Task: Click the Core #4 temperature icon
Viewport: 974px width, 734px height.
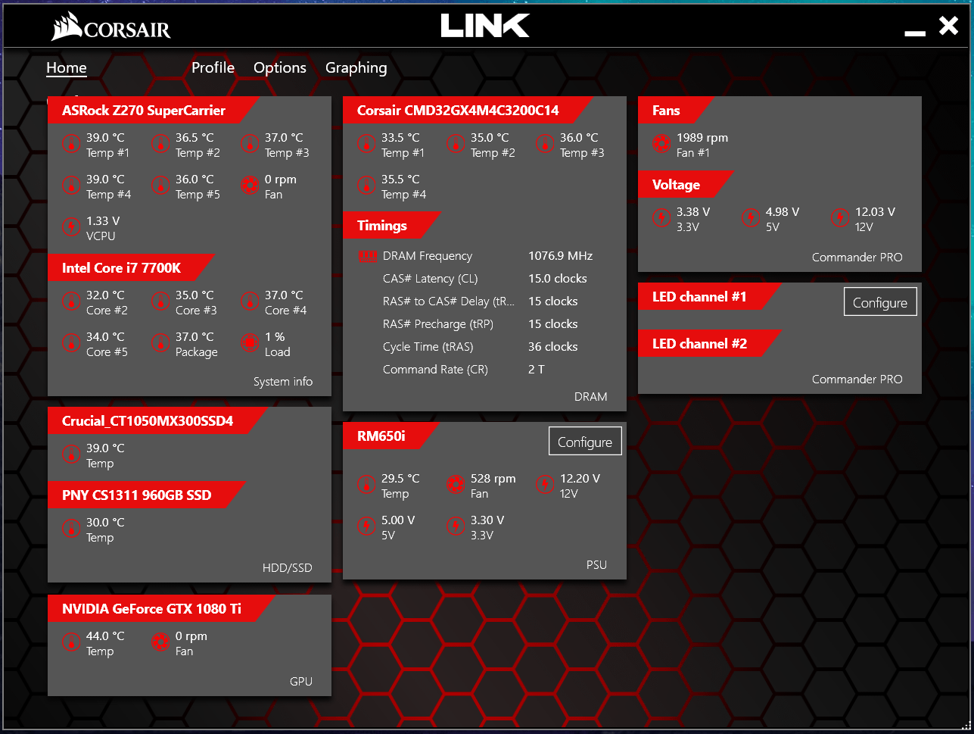Action: click(x=250, y=301)
